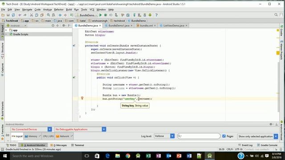Click the Copy toolbar icon

37,15
